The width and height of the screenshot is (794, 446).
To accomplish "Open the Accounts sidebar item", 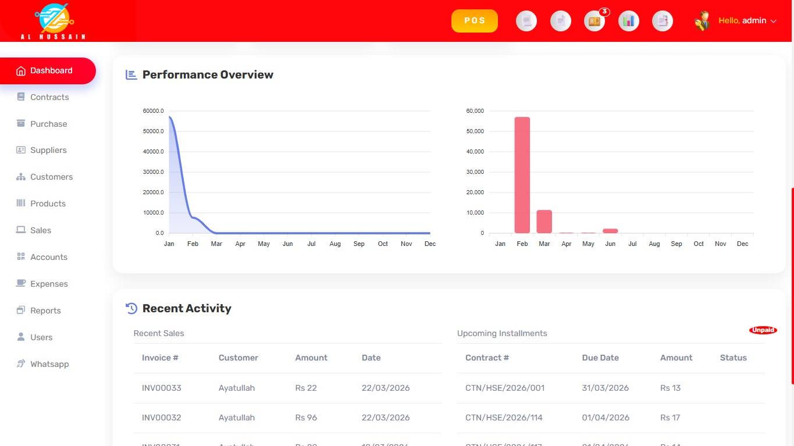I will tap(49, 257).
